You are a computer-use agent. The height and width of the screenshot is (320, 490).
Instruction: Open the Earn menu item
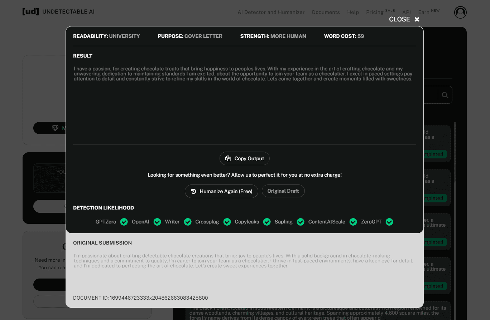coord(424,12)
